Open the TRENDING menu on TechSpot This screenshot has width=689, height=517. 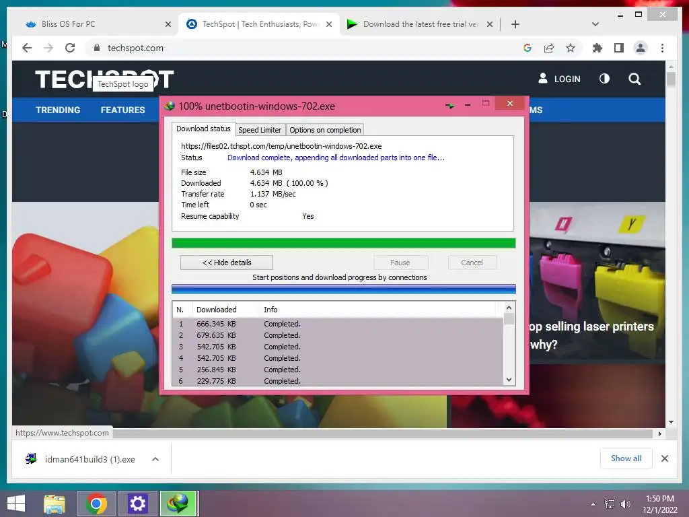(58, 110)
